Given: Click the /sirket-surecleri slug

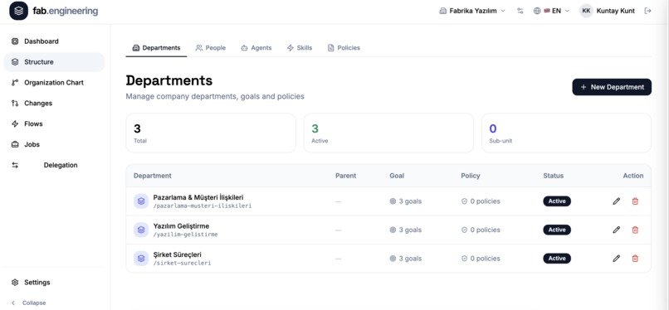Looking at the screenshot, I should (182, 263).
